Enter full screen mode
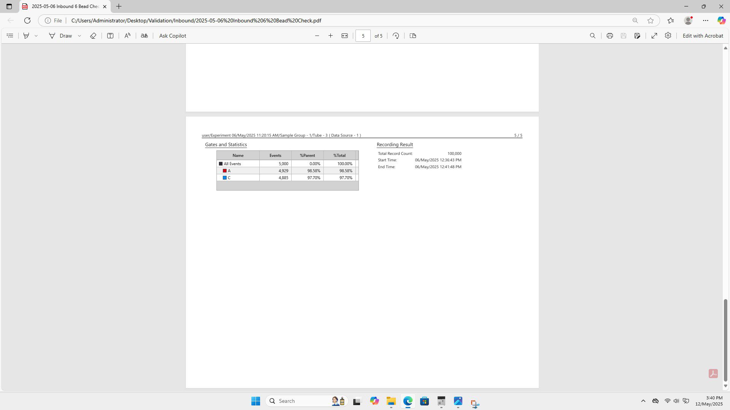The height and width of the screenshot is (410, 730). [654, 36]
